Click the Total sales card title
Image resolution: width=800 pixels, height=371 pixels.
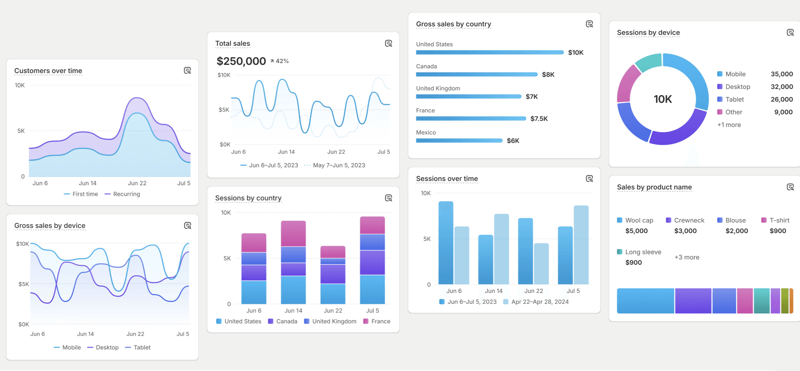(232, 43)
